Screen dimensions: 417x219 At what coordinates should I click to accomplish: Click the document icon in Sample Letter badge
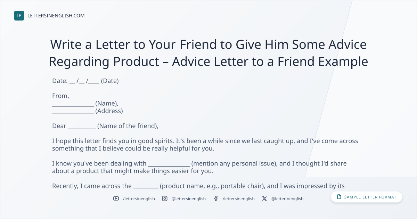[339, 197]
